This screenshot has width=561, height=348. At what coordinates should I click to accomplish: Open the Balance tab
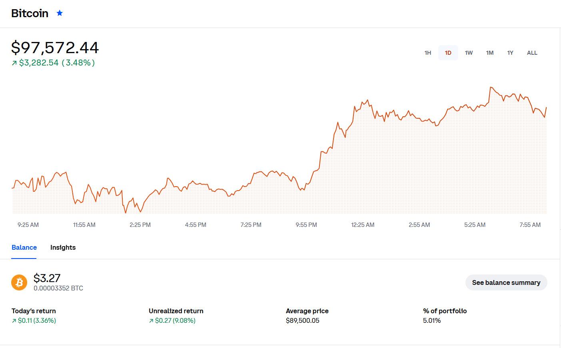tap(24, 247)
